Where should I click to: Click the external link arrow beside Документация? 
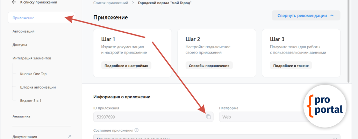(69, 136)
